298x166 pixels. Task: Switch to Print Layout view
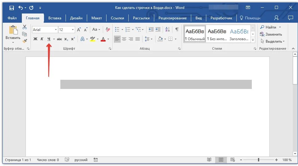(x=221, y=160)
